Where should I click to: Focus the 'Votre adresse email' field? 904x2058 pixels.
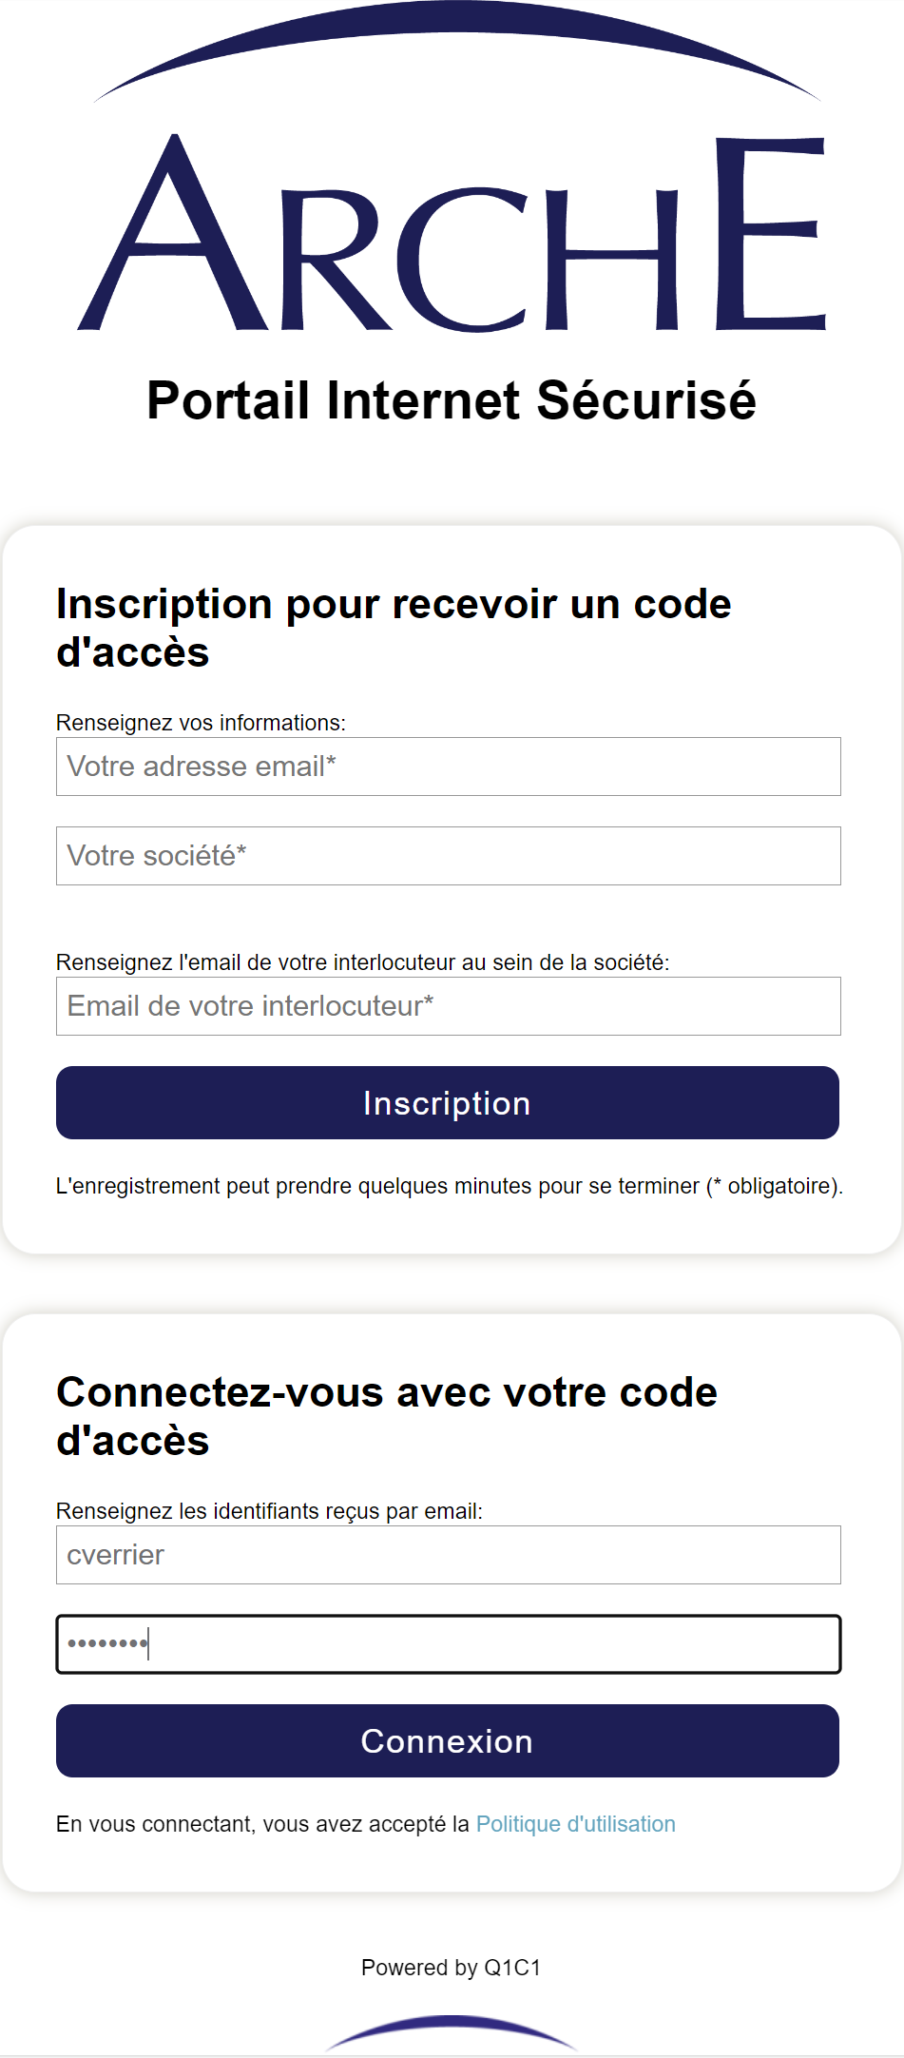point(448,767)
